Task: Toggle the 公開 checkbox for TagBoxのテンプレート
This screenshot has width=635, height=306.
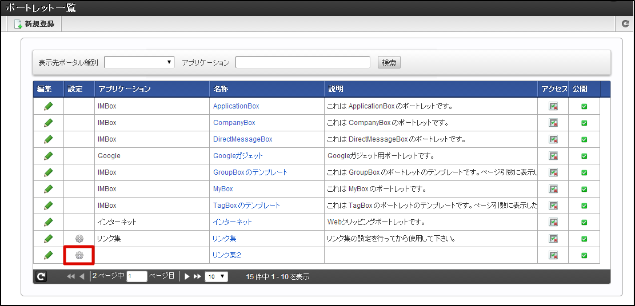Action: pos(584,206)
